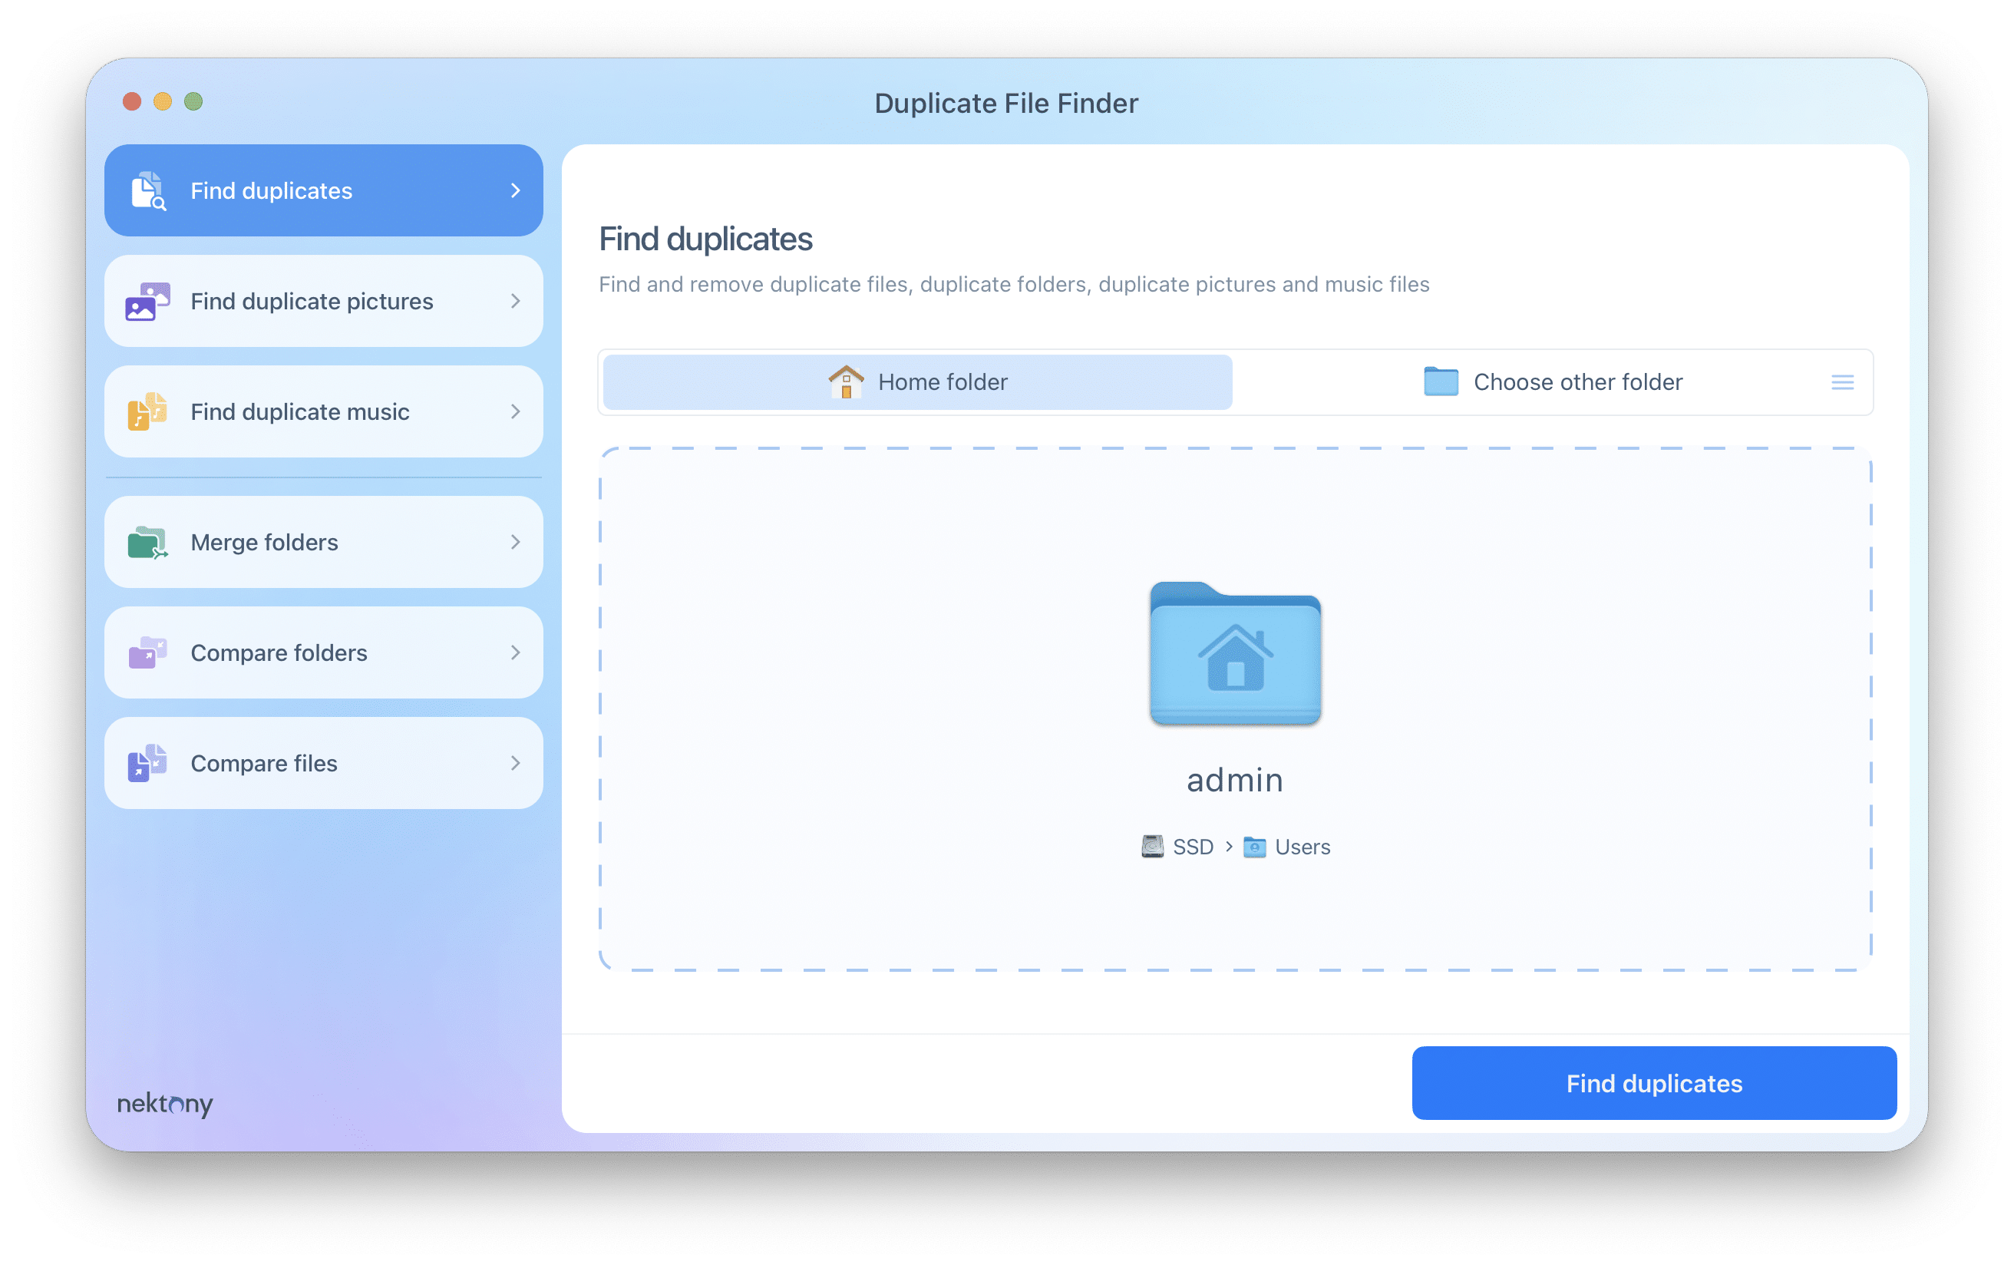This screenshot has height=1265, width=2014.
Task: Click the Find duplicates button
Action: click(1656, 1082)
